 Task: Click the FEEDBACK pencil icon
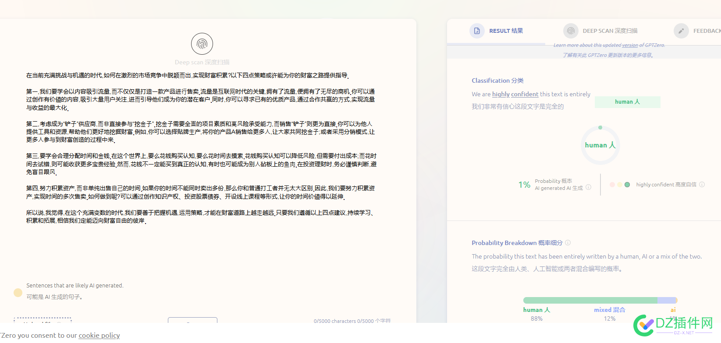681,31
